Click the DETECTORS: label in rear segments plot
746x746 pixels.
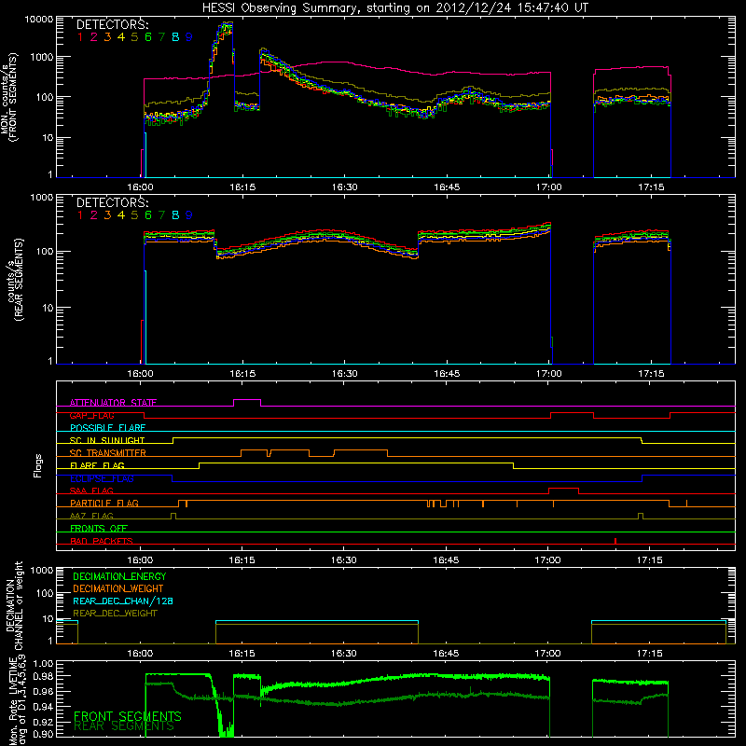coord(112,202)
